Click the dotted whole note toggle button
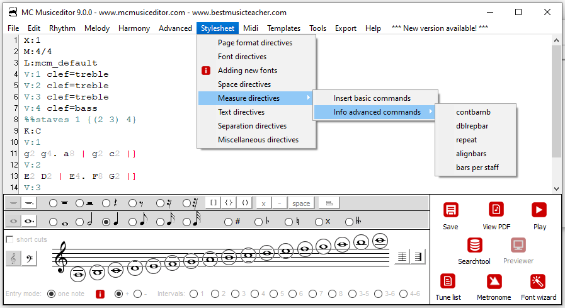The width and height of the screenshot is (565, 308). pos(29,221)
